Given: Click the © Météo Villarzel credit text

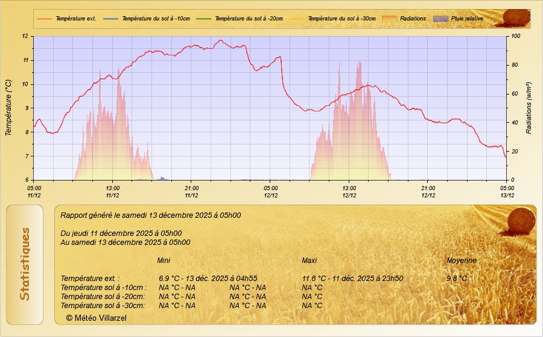Looking at the screenshot, I should (x=97, y=317).
